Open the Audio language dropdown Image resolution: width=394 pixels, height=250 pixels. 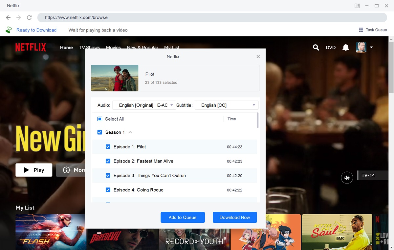144,105
